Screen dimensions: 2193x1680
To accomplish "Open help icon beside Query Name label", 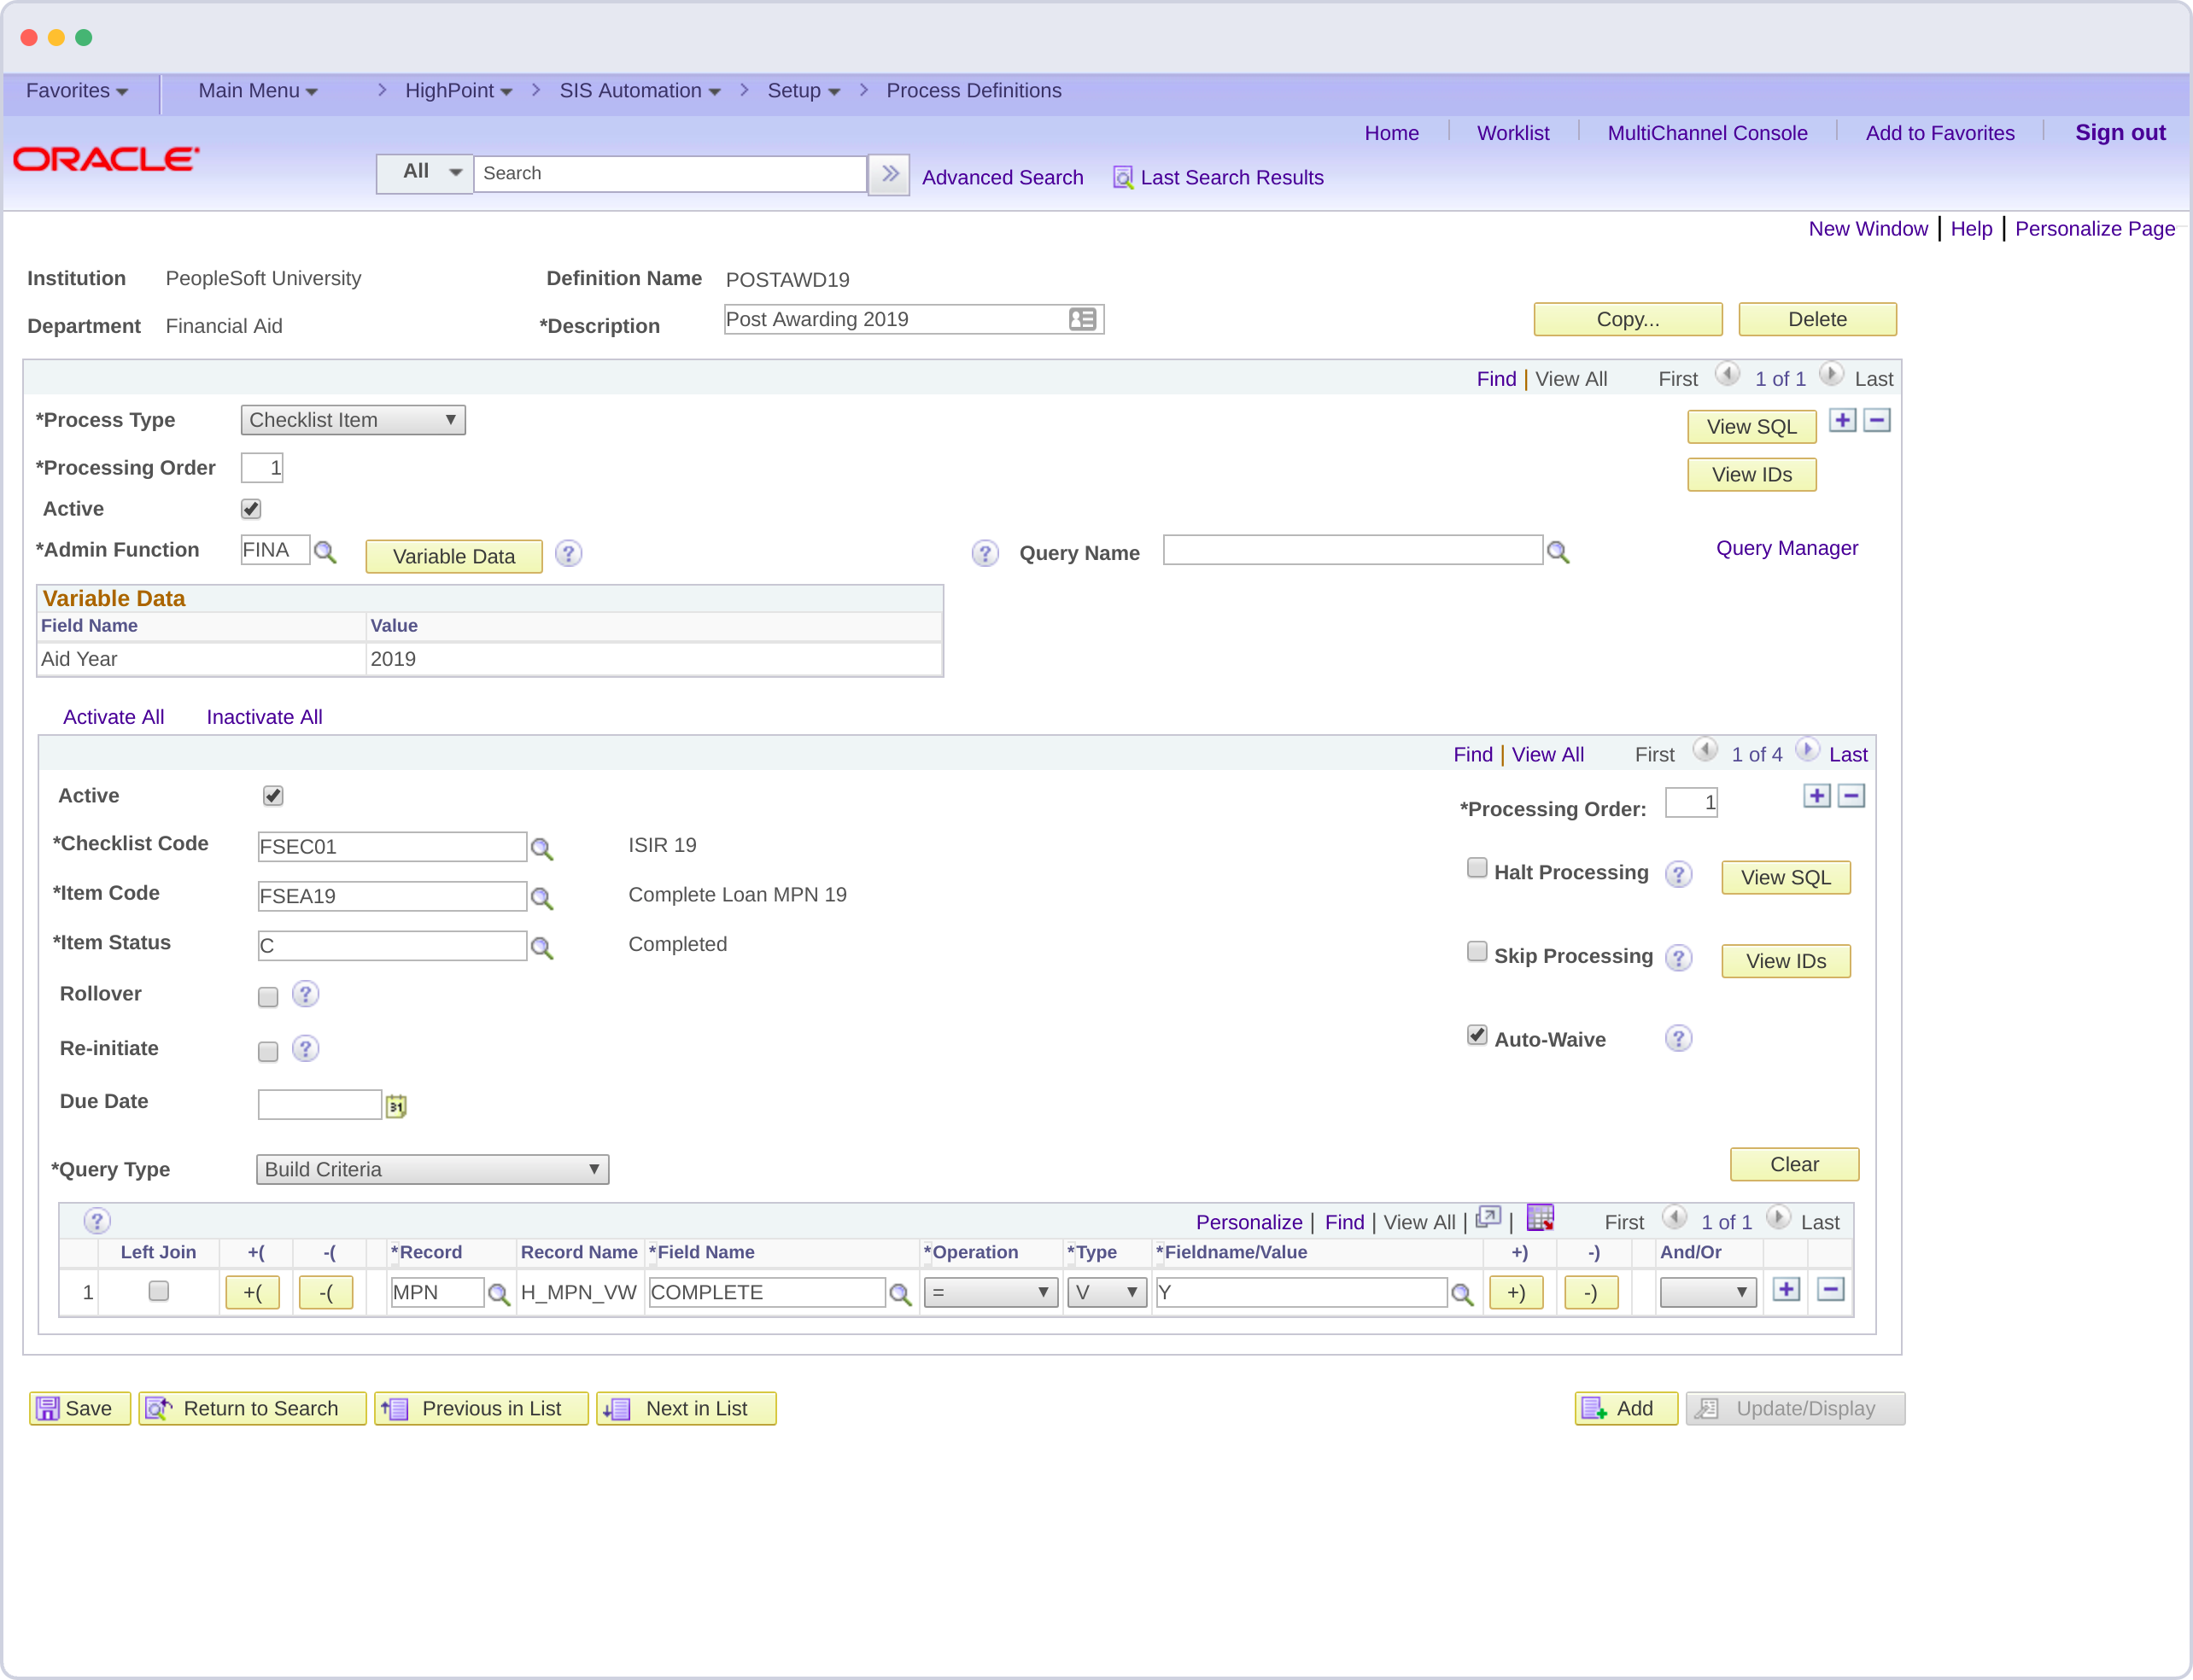I will (985, 553).
